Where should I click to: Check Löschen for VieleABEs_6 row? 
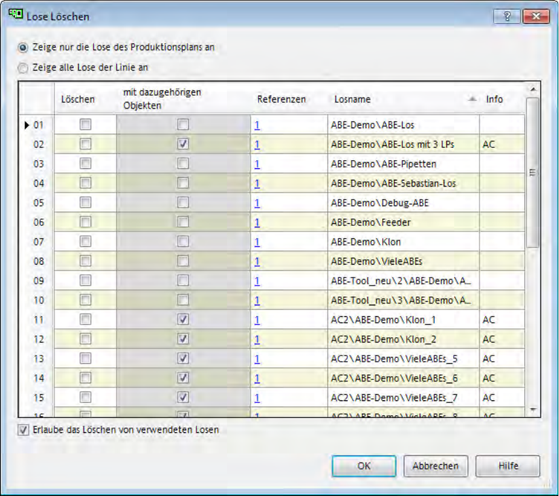click(x=85, y=378)
